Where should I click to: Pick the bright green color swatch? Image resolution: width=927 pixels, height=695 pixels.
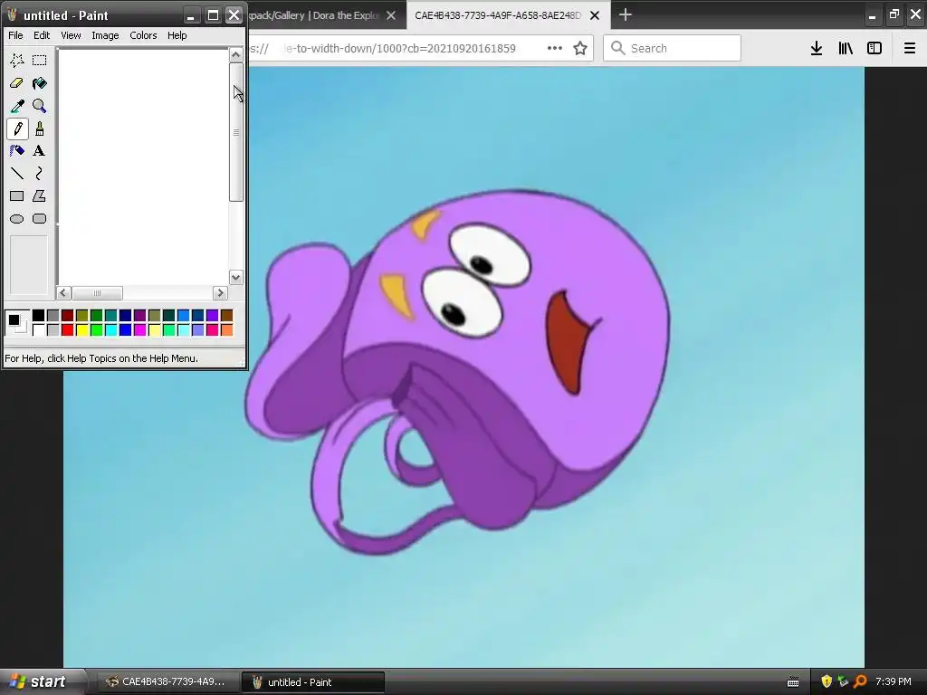pyautogui.click(x=96, y=329)
